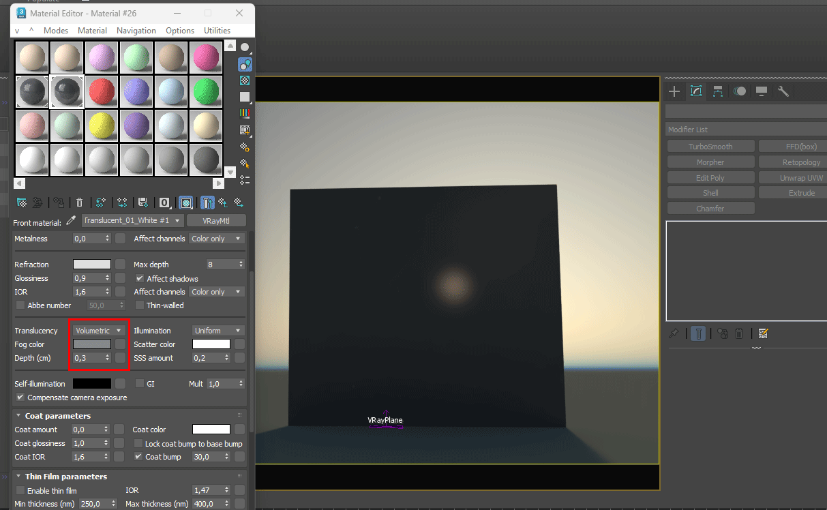Image resolution: width=827 pixels, height=510 pixels.
Task: Toggle the Affect shadows checkbox
Action: 140,278
